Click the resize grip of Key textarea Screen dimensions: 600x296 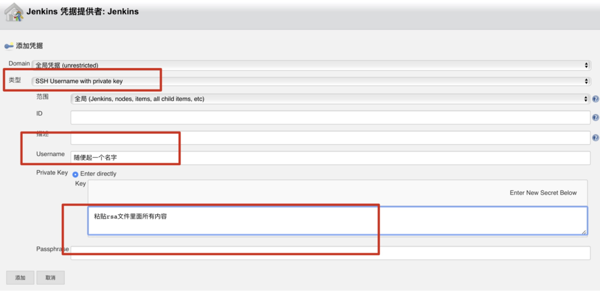coord(584,231)
